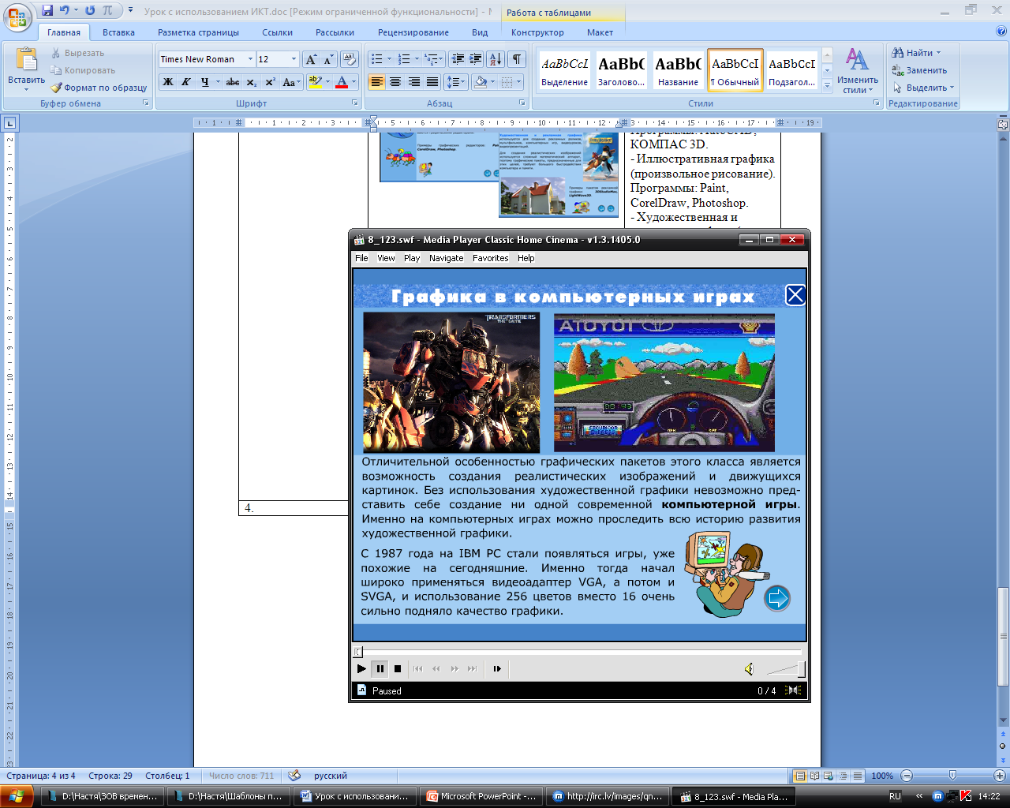Save the document via quick access toolbar
This screenshot has height=808, width=1010.
[x=47, y=11]
